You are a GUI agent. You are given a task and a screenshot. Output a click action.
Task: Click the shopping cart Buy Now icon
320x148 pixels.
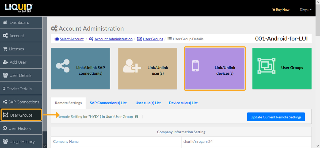(273, 10)
